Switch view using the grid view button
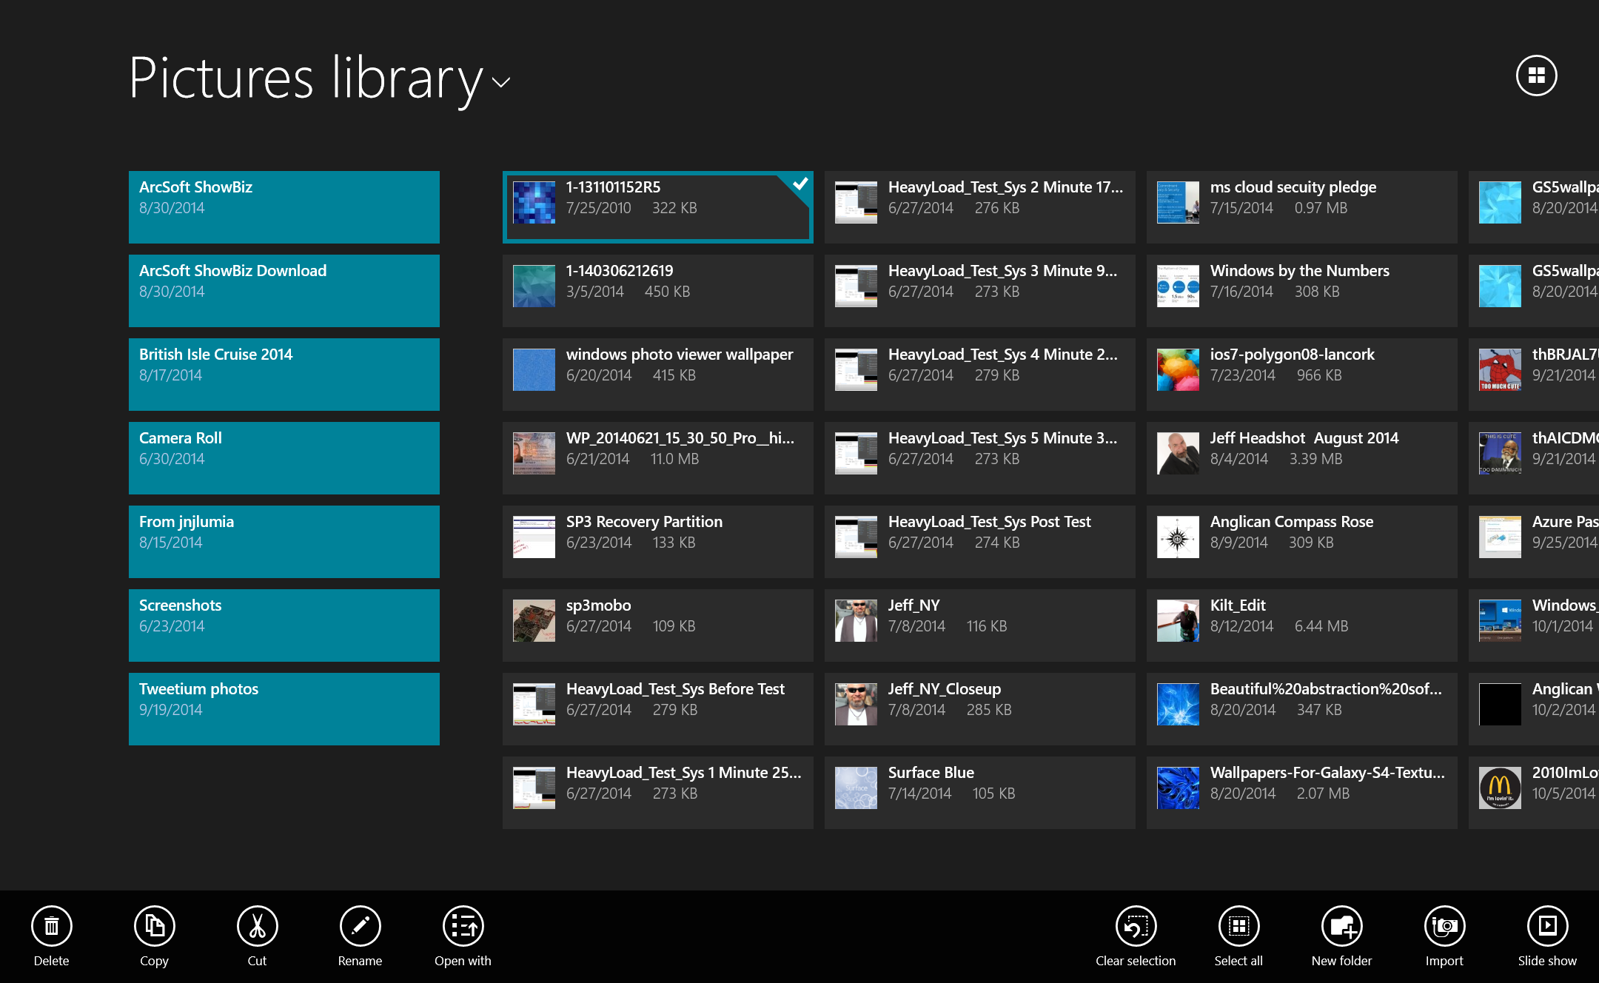Screen dimensions: 1599x983 coord(1537,76)
